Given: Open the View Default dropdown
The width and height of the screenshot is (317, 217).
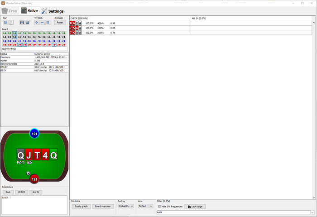Looking at the screenshot, I should [x=145, y=206].
